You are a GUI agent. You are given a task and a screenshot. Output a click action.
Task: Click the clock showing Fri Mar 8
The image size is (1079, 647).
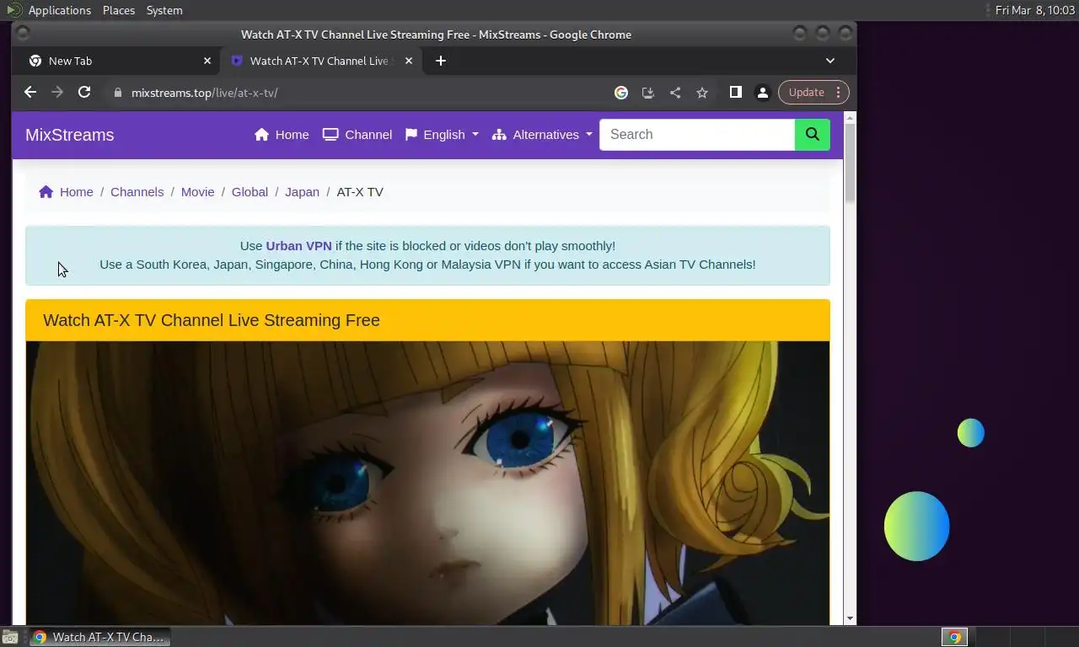tap(1035, 10)
